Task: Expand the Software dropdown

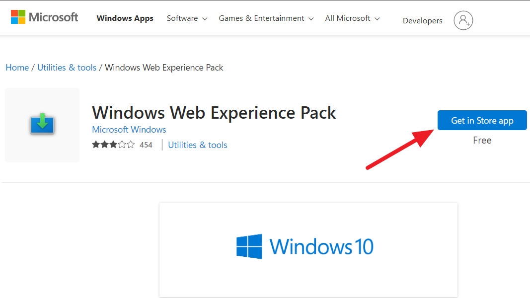Action: point(187,18)
